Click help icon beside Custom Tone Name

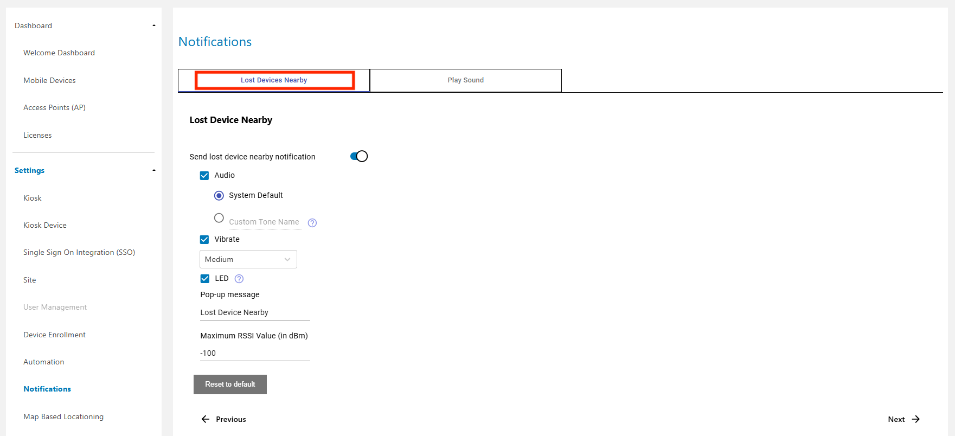coord(312,223)
